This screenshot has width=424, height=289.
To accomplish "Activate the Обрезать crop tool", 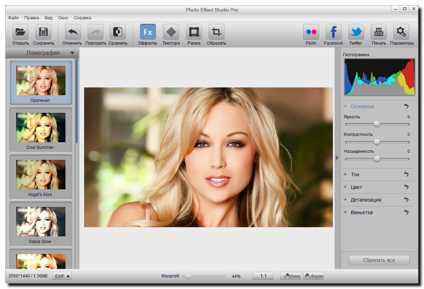I will [216, 32].
